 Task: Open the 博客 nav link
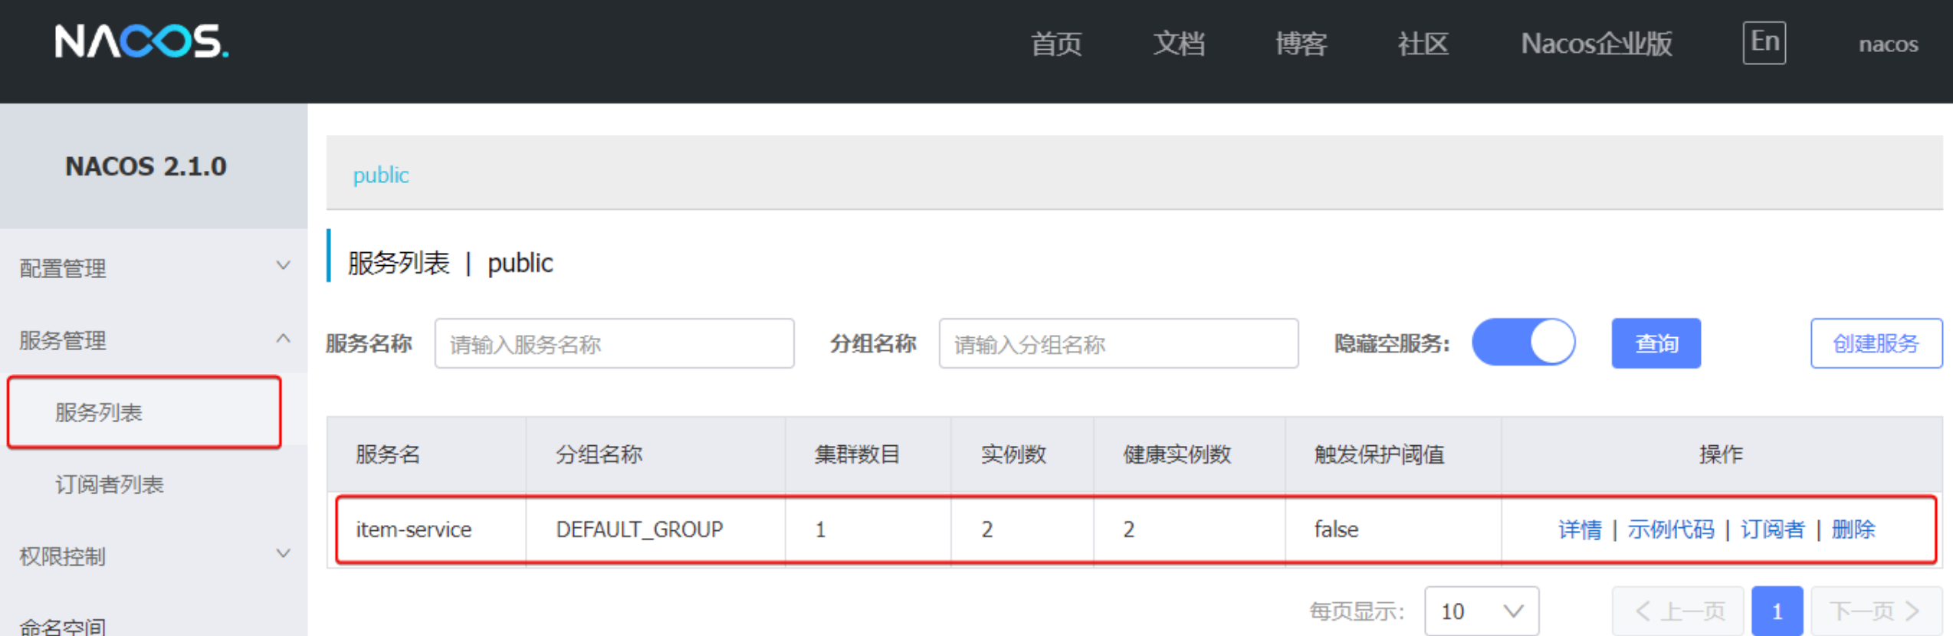click(1301, 44)
